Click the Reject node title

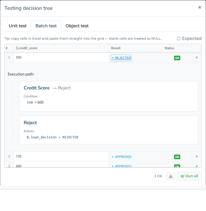[30, 123]
